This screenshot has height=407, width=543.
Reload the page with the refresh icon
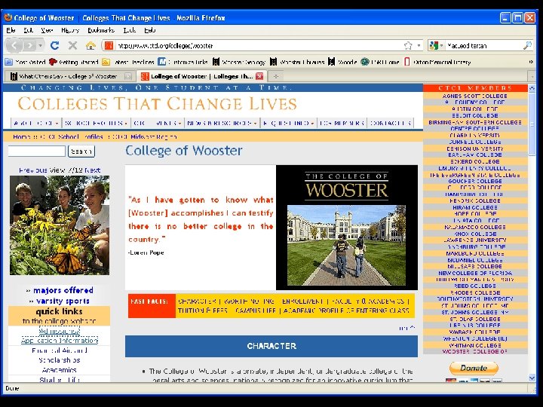click(54, 45)
